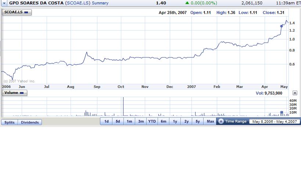Click the 40M label on the volume axis
The width and height of the screenshot is (301, 188).
coord(293,100)
